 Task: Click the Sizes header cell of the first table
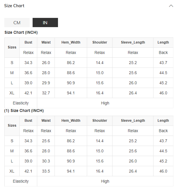coord(12,47)
